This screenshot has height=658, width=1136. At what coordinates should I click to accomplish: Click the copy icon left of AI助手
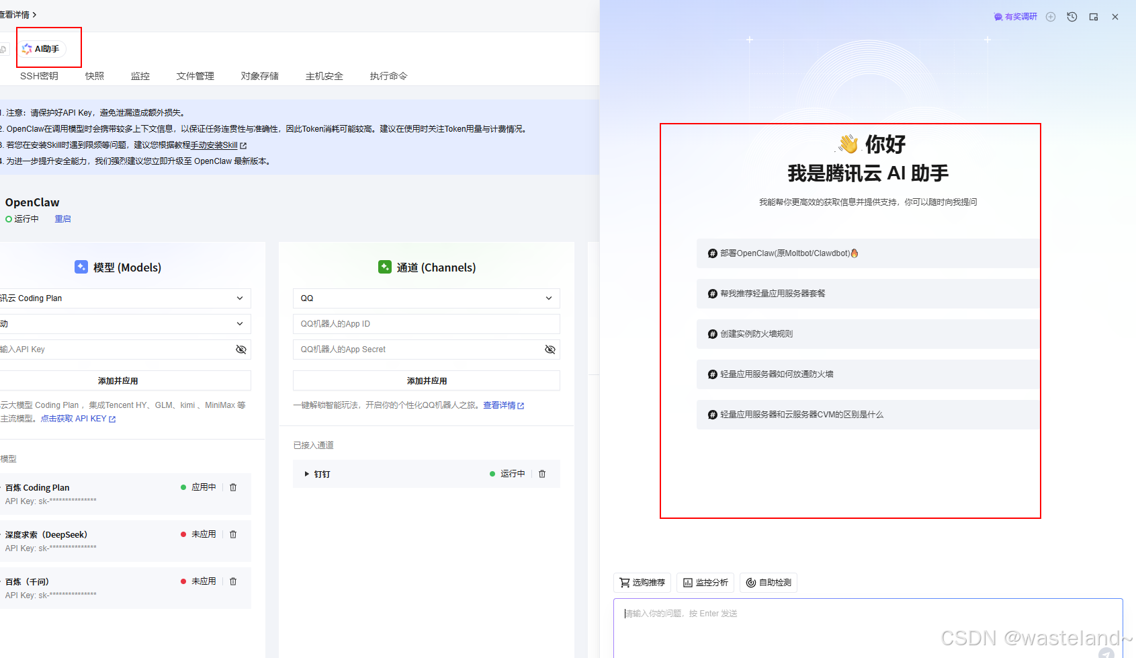click(3, 49)
